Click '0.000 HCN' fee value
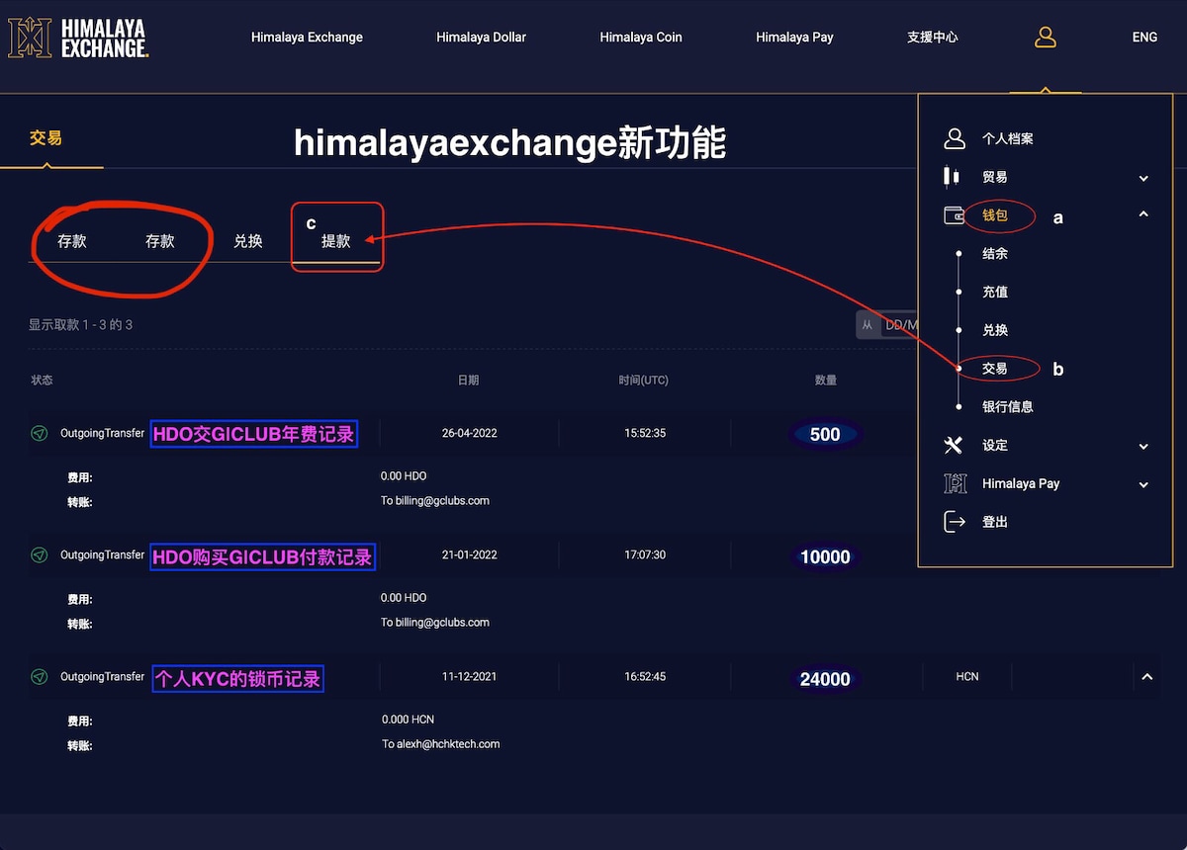 409,720
